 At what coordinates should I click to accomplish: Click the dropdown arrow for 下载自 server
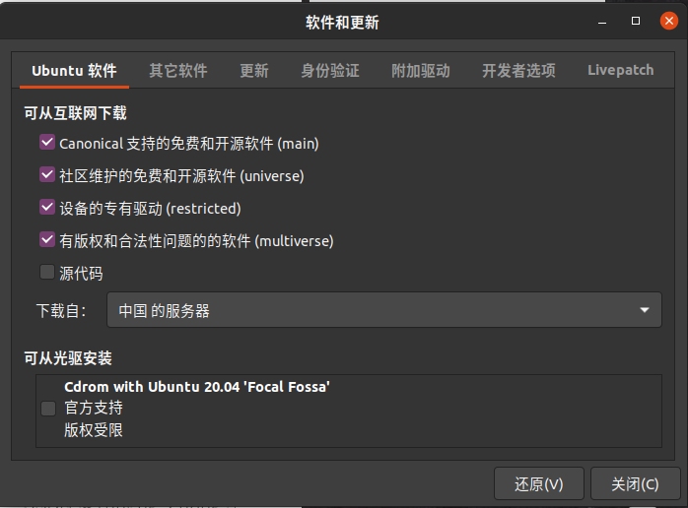(x=644, y=310)
